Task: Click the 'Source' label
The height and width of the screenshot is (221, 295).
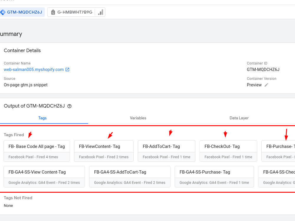Action: [x=9, y=79]
